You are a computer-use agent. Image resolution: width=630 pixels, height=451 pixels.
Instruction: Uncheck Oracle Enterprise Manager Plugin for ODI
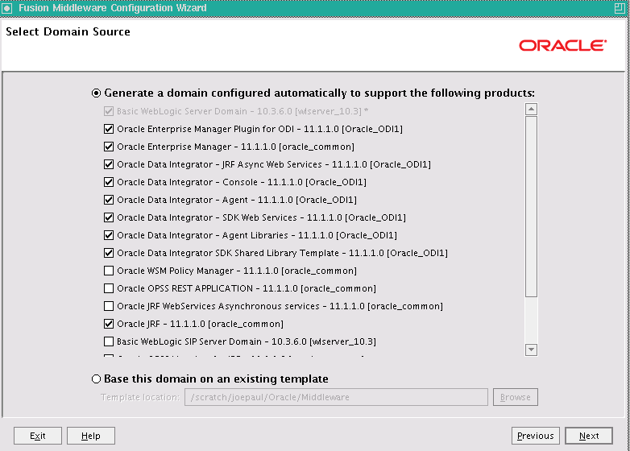[109, 129]
